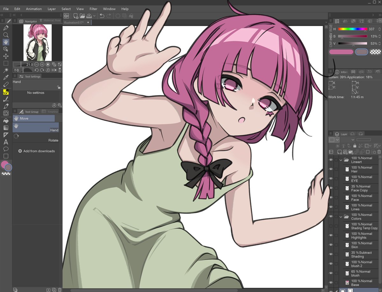Select the Pen tool in the toolbar
This screenshot has width=382, height=292.
(6, 28)
